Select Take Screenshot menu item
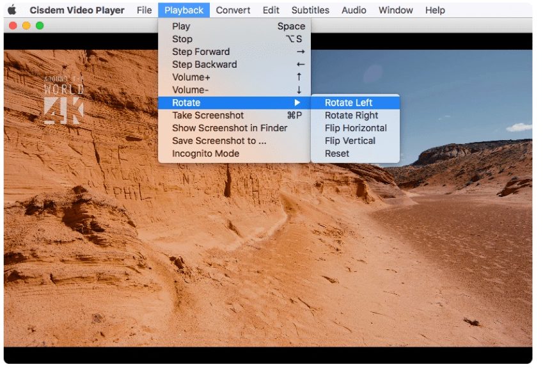Image resolution: width=543 pixels, height=369 pixels. pyautogui.click(x=208, y=115)
